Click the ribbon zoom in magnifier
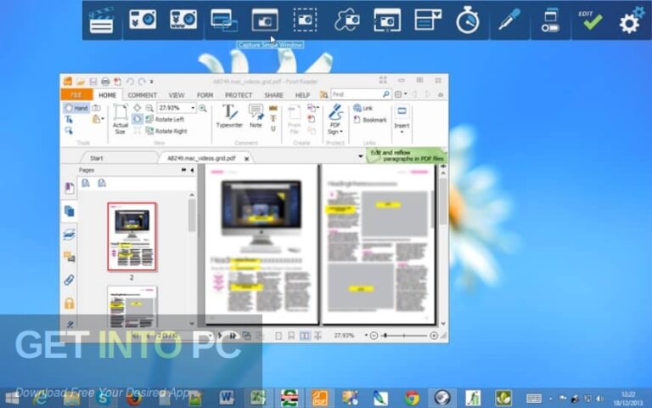 (x=203, y=108)
